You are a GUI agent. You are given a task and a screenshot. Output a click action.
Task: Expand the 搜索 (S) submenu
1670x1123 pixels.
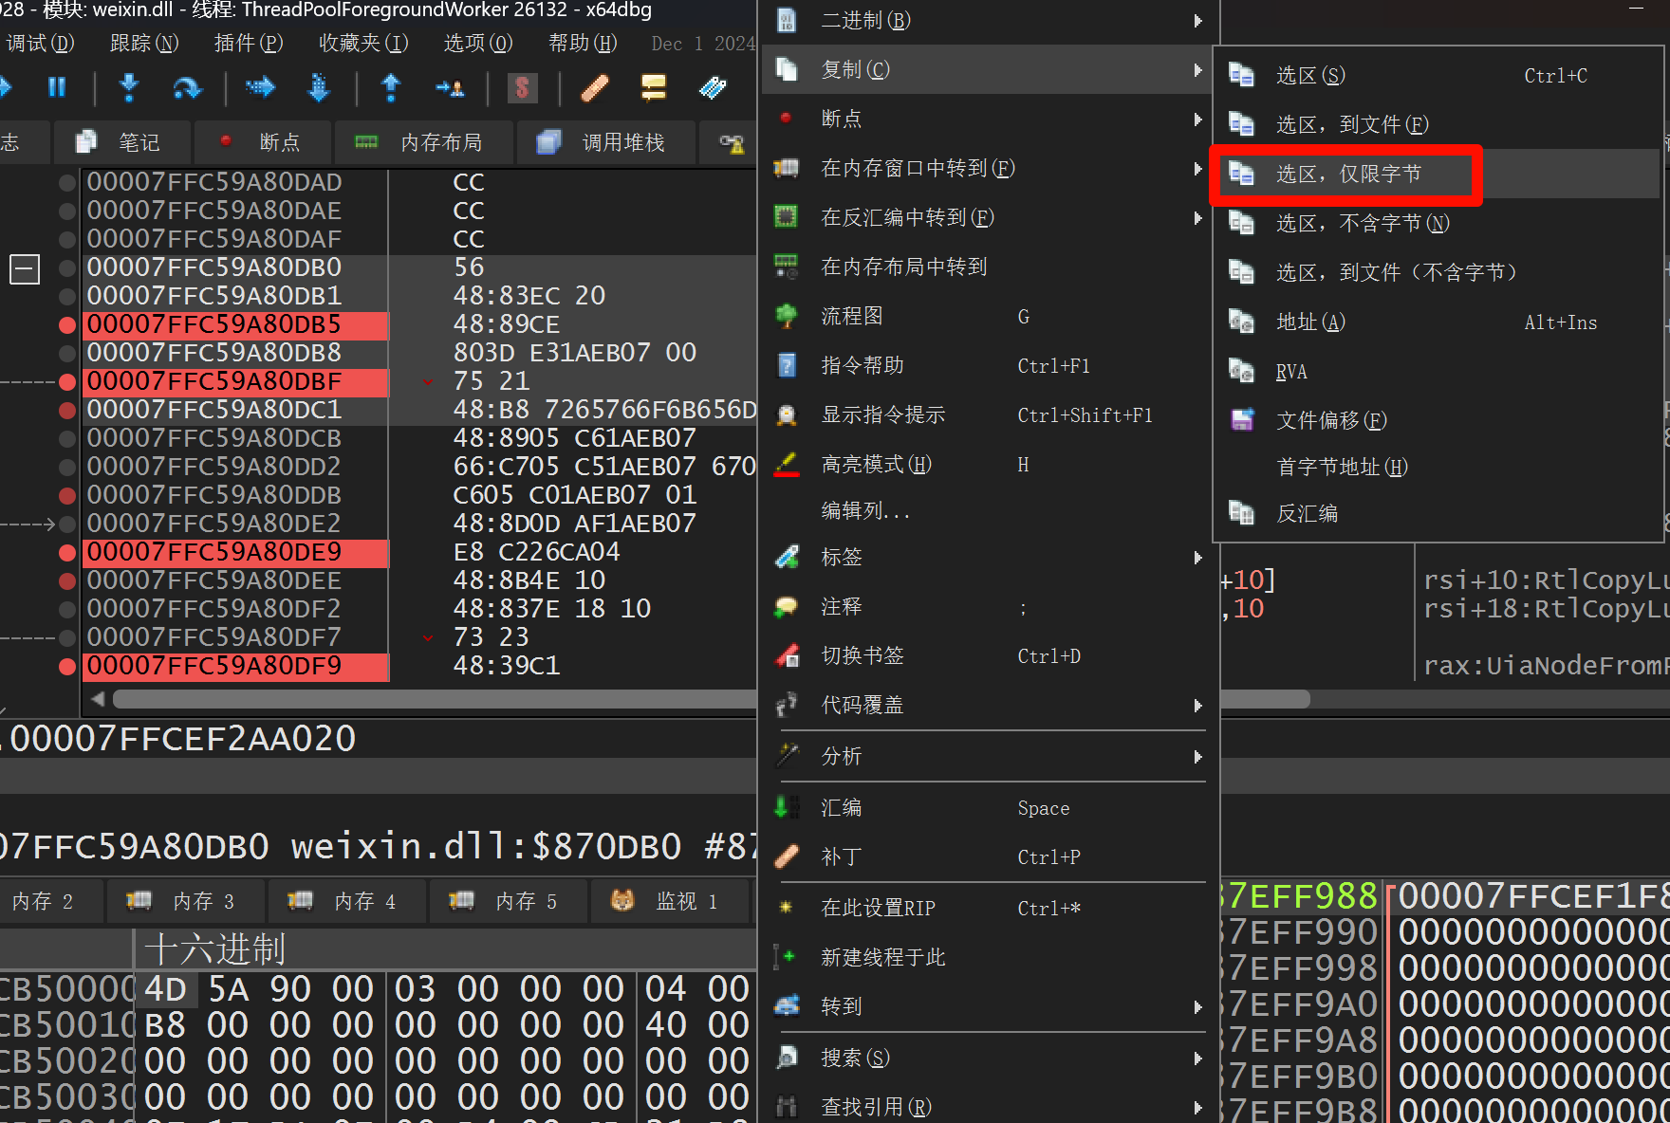click(x=990, y=1058)
